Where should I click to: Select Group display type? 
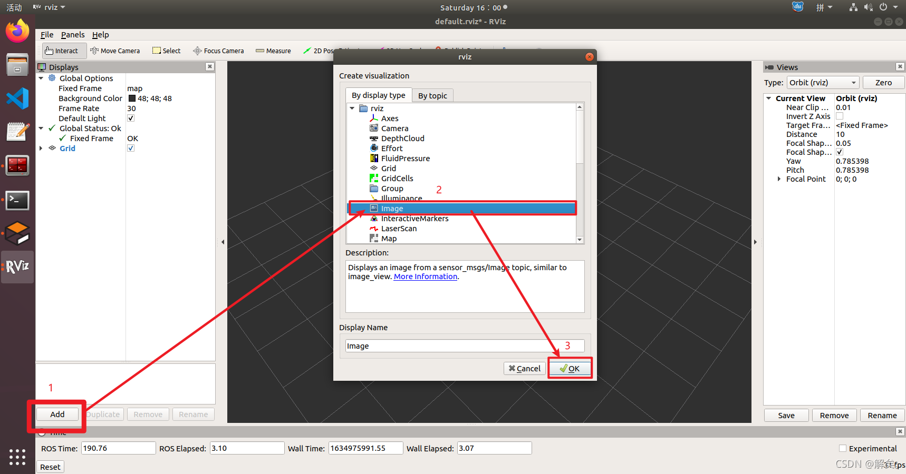[x=392, y=189]
